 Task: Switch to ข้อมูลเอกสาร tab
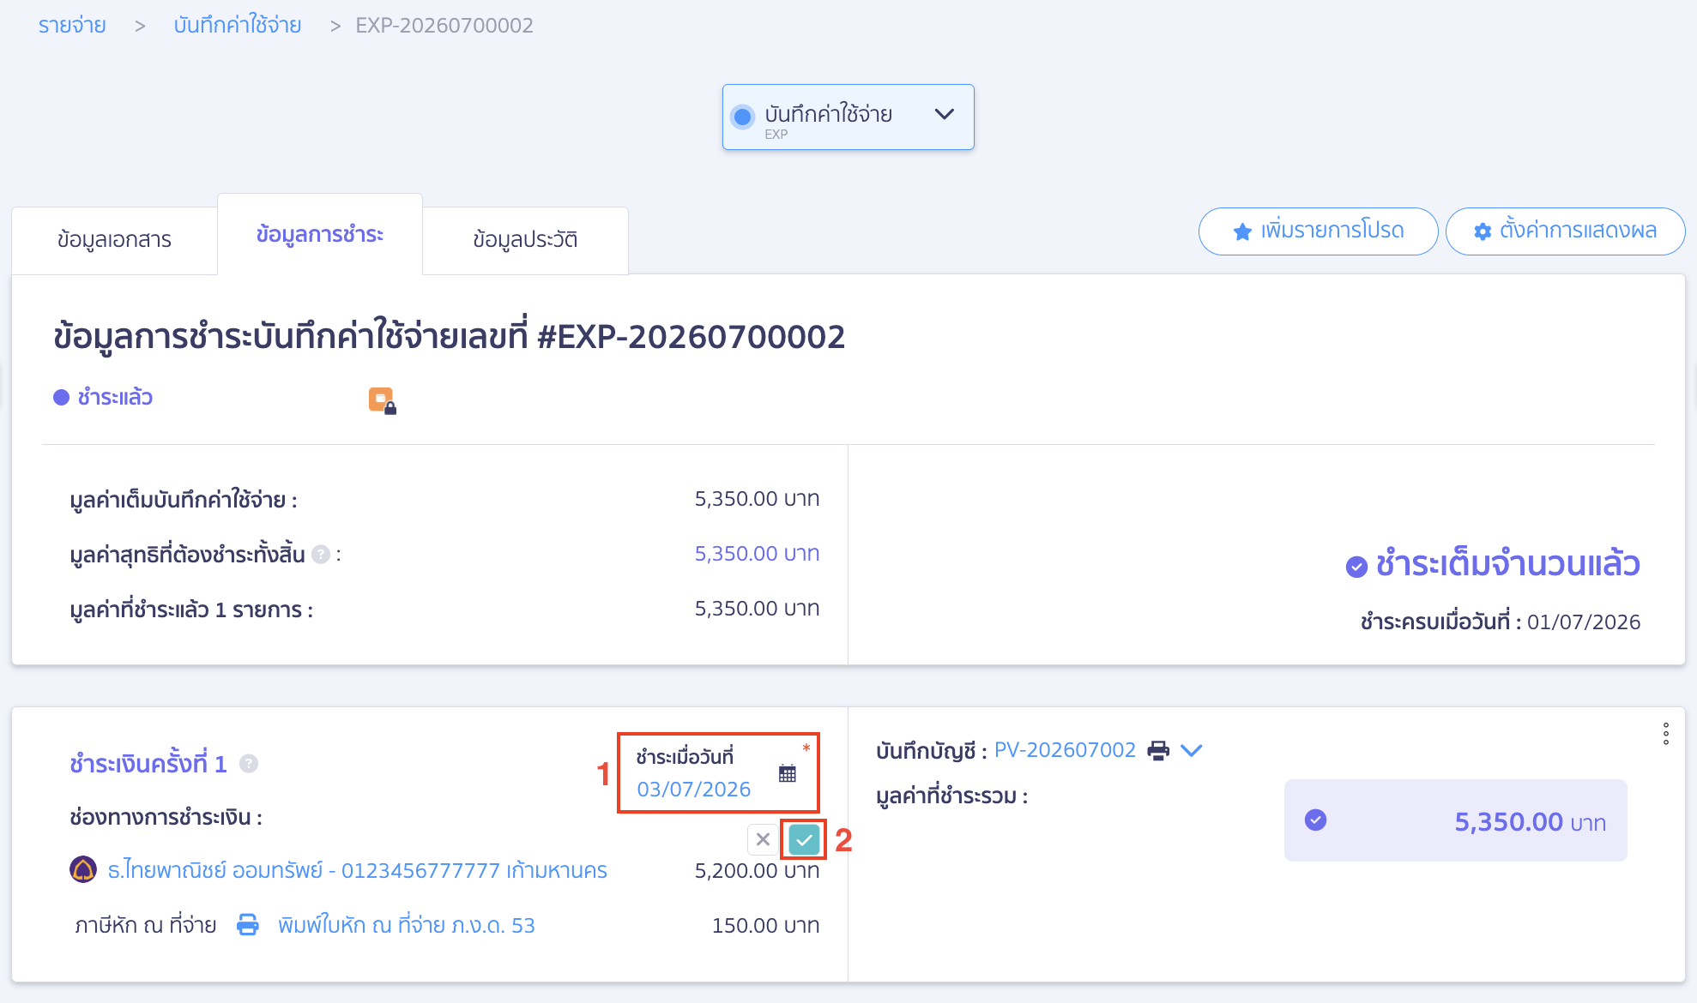click(114, 240)
